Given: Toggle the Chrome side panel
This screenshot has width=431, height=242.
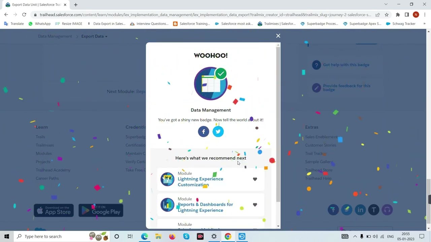Looking at the screenshot, I should pyautogui.click(x=407, y=15).
